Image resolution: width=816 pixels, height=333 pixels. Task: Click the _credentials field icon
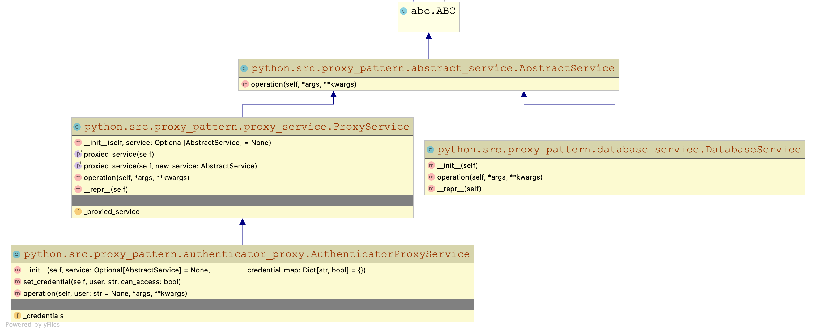click(x=18, y=315)
